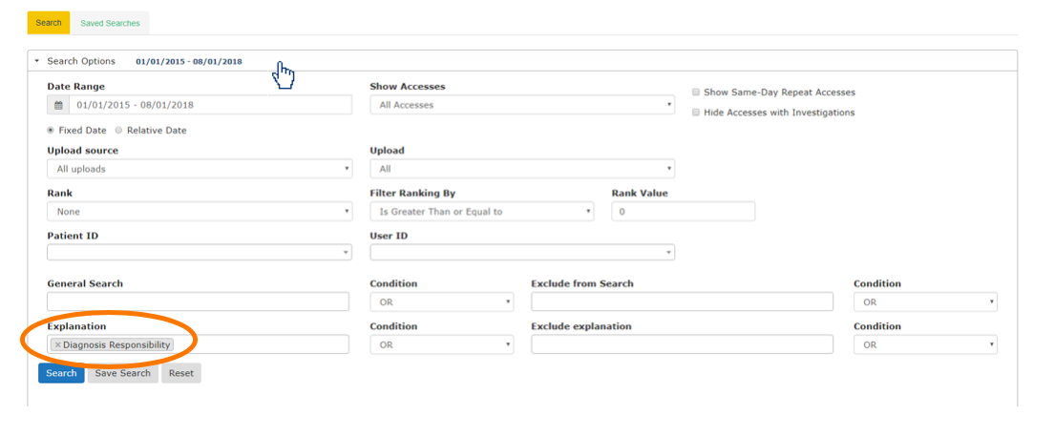Click the Rank Value input box

click(x=683, y=212)
